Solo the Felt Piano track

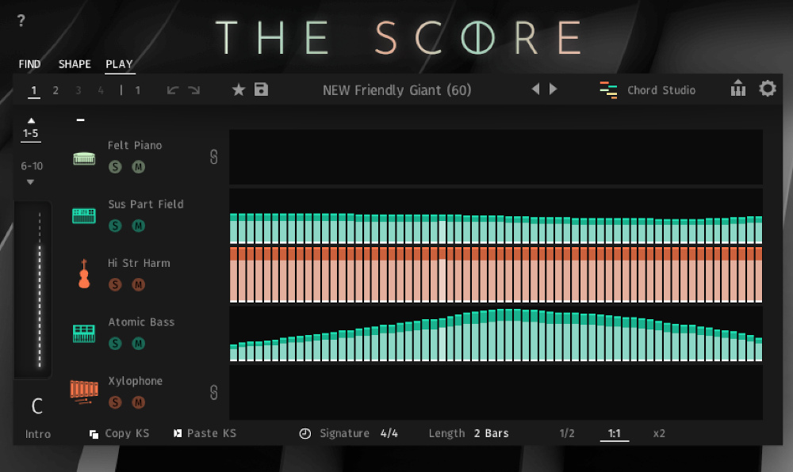[115, 167]
